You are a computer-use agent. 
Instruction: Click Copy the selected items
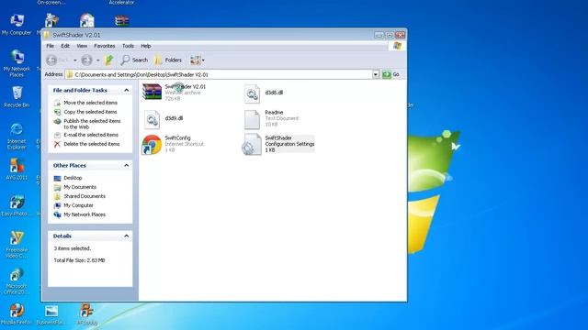(x=90, y=112)
